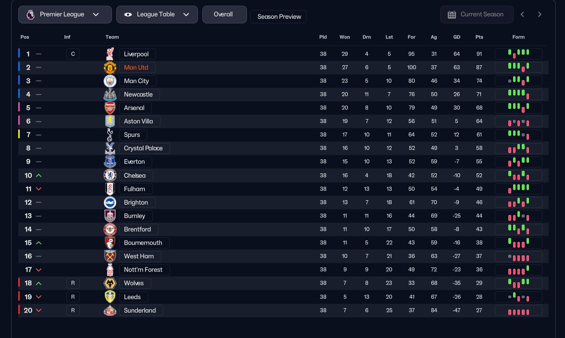Open the Man Utd team link
Screen dimensions: 565x338
tap(136, 68)
